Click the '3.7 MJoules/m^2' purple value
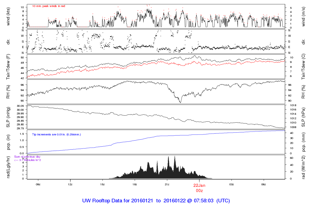The height and width of the screenshot is (213, 312). [30, 160]
